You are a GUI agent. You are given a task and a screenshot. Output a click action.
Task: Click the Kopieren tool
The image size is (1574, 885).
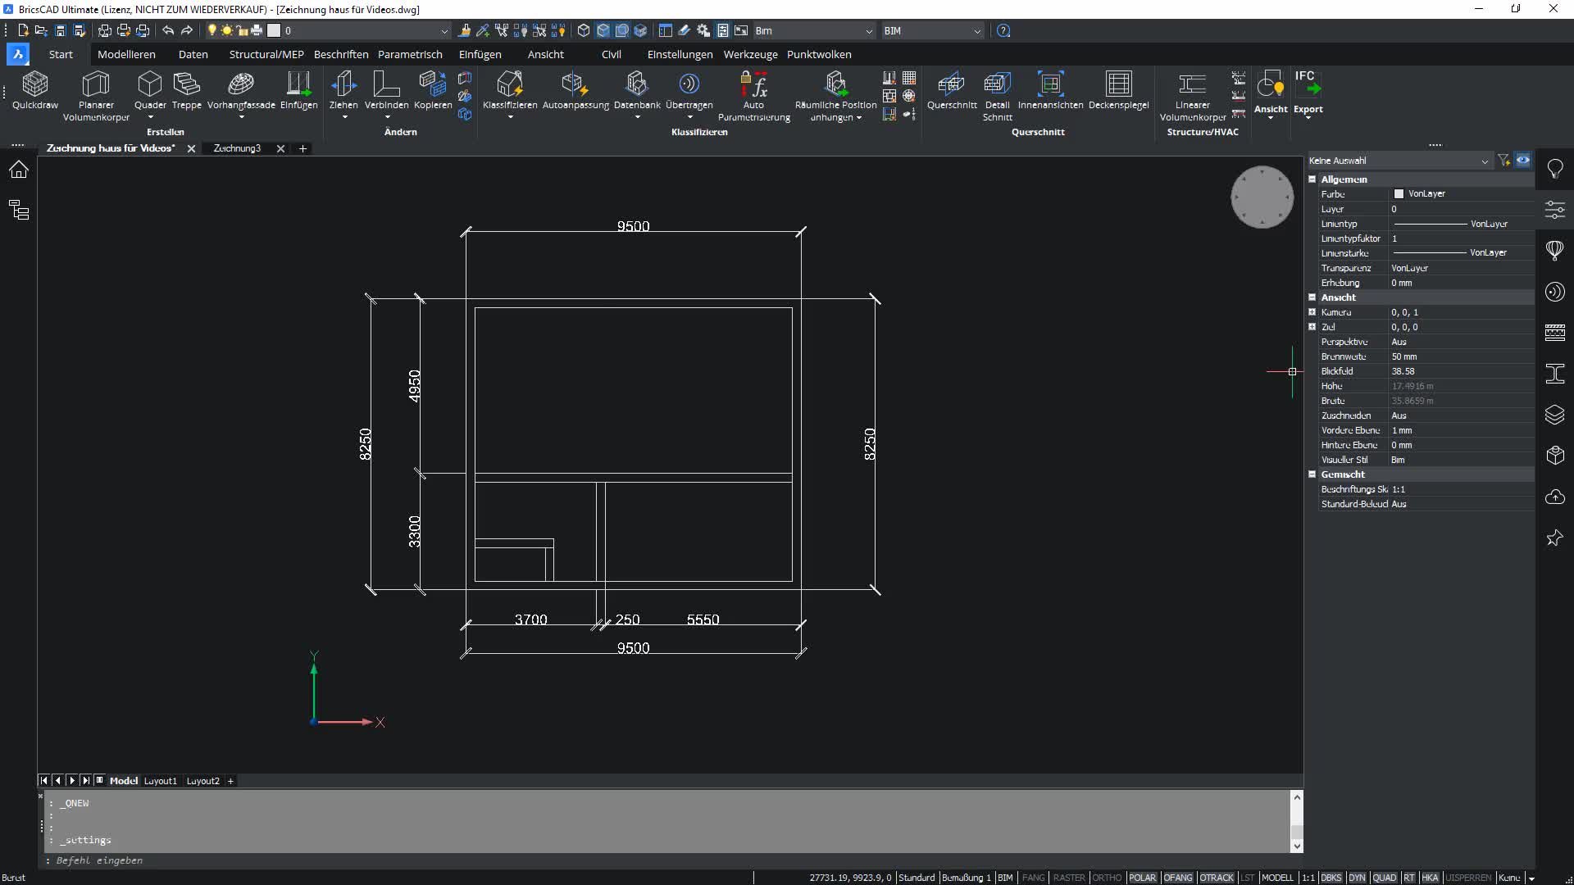(x=433, y=90)
